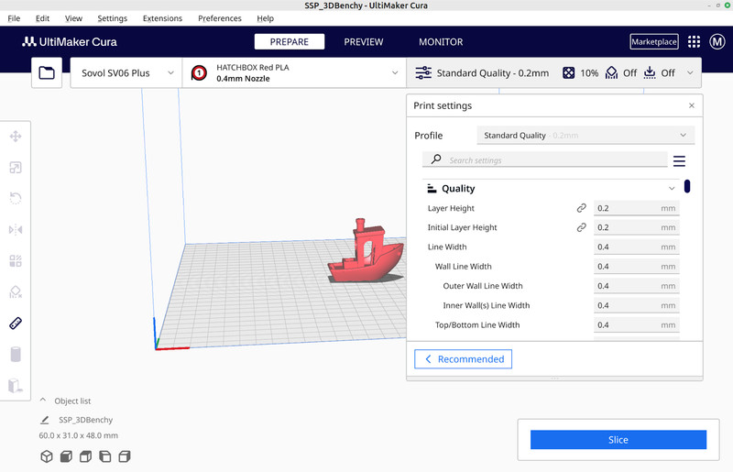Click the link icon beside Layer Height
Viewport: 733px width, 472px height.
[581, 208]
